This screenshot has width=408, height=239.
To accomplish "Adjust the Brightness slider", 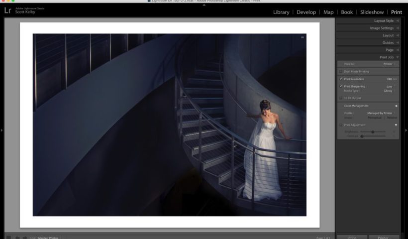I will [373, 132].
